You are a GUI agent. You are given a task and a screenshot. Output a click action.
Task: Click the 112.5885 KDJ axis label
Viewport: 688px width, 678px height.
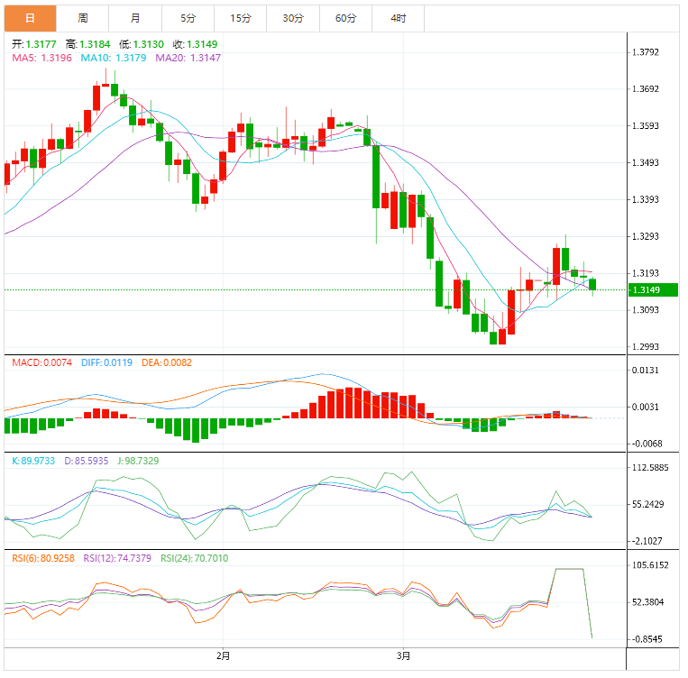point(650,468)
